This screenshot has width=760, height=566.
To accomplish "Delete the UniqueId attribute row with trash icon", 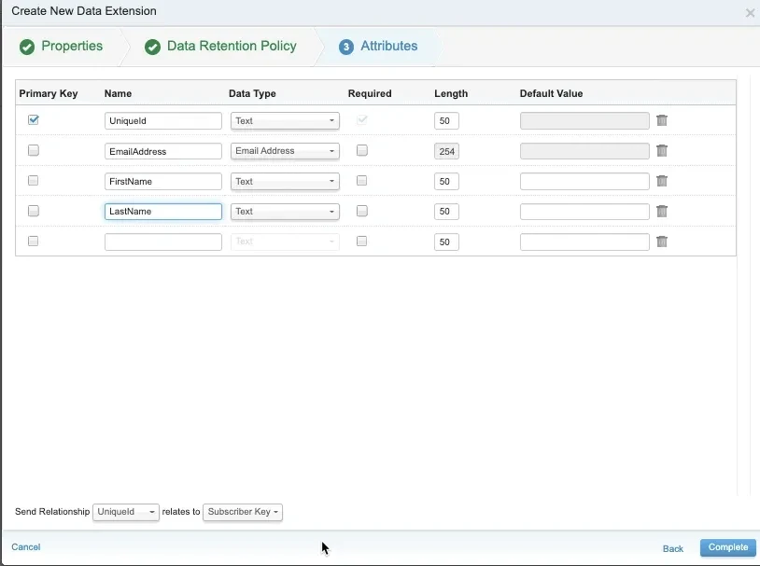I will tap(662, 120).
